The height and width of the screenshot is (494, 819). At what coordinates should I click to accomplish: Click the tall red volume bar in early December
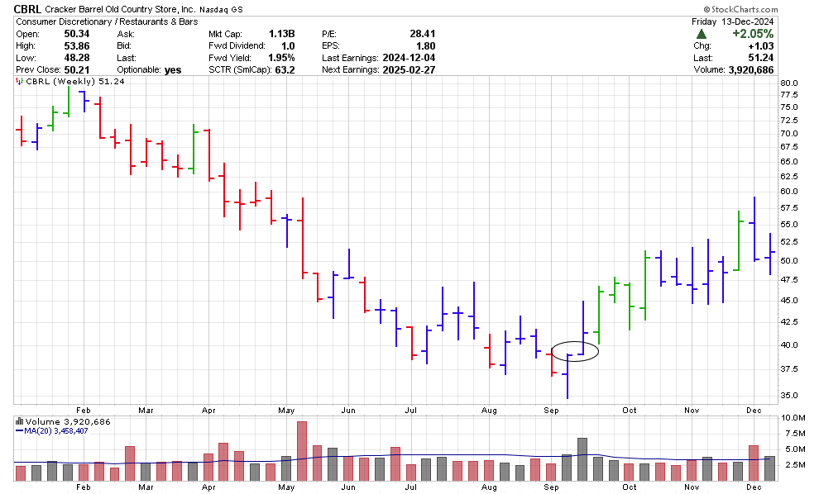(754, 463)
